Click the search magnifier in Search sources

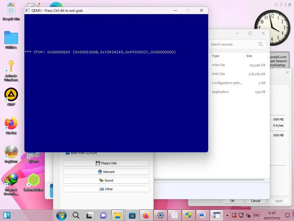click(261, 44)
